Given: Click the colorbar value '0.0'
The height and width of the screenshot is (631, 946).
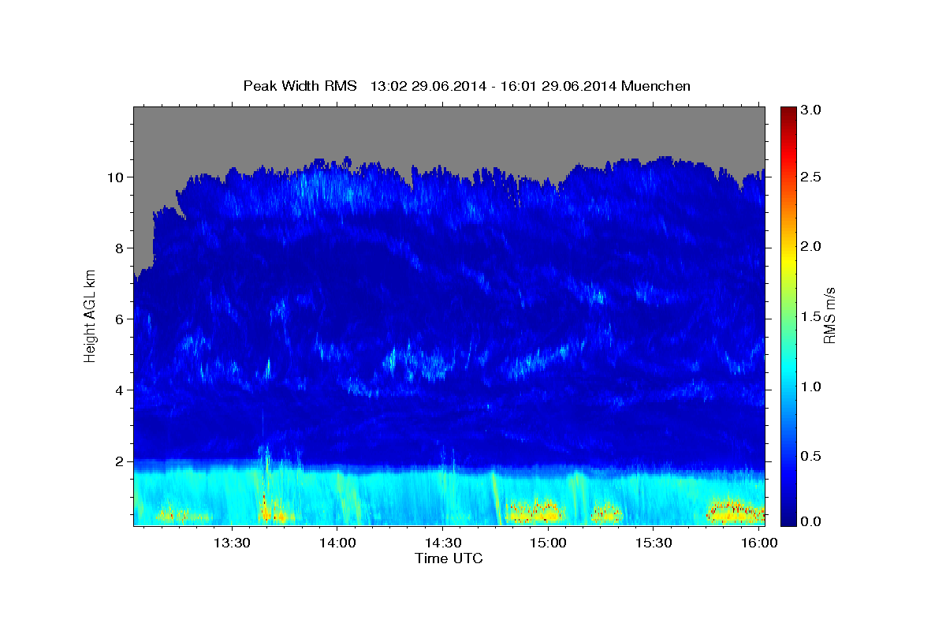Looking at the screenshot, I should pos(811,522).
